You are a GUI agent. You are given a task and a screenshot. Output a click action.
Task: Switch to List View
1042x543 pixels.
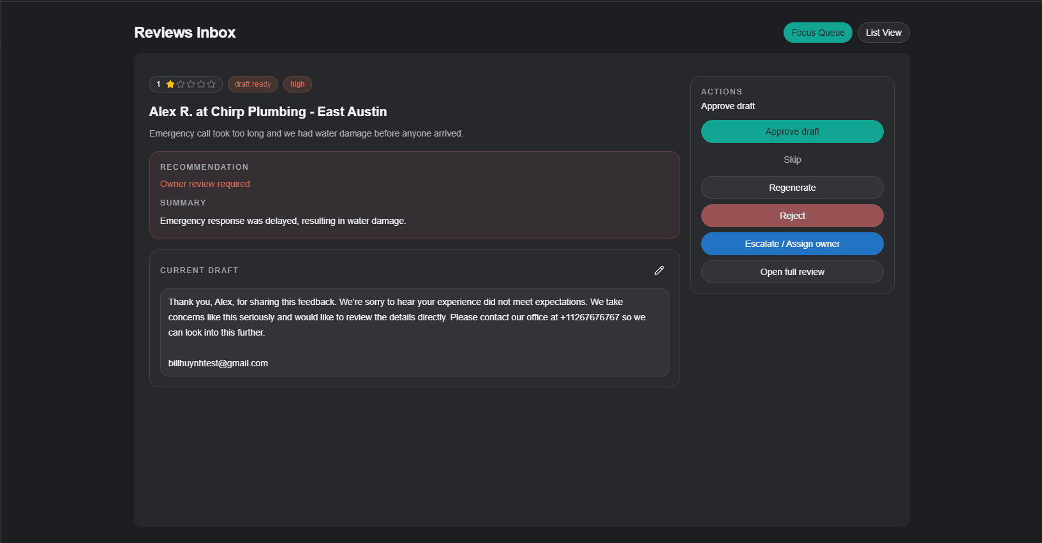(x=883, y=32)
